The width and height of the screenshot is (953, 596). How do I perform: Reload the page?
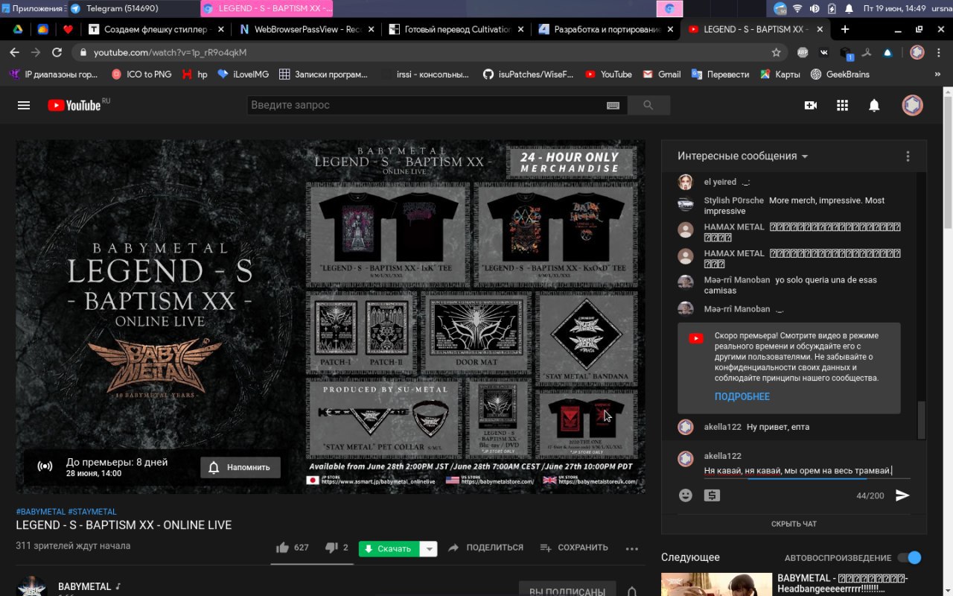(x=57, y=52)
